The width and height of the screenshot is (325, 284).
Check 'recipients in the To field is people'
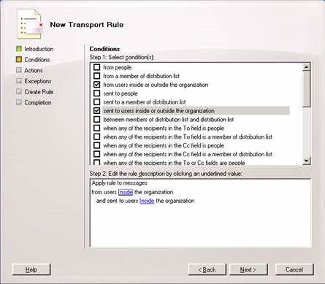(97, 128)
